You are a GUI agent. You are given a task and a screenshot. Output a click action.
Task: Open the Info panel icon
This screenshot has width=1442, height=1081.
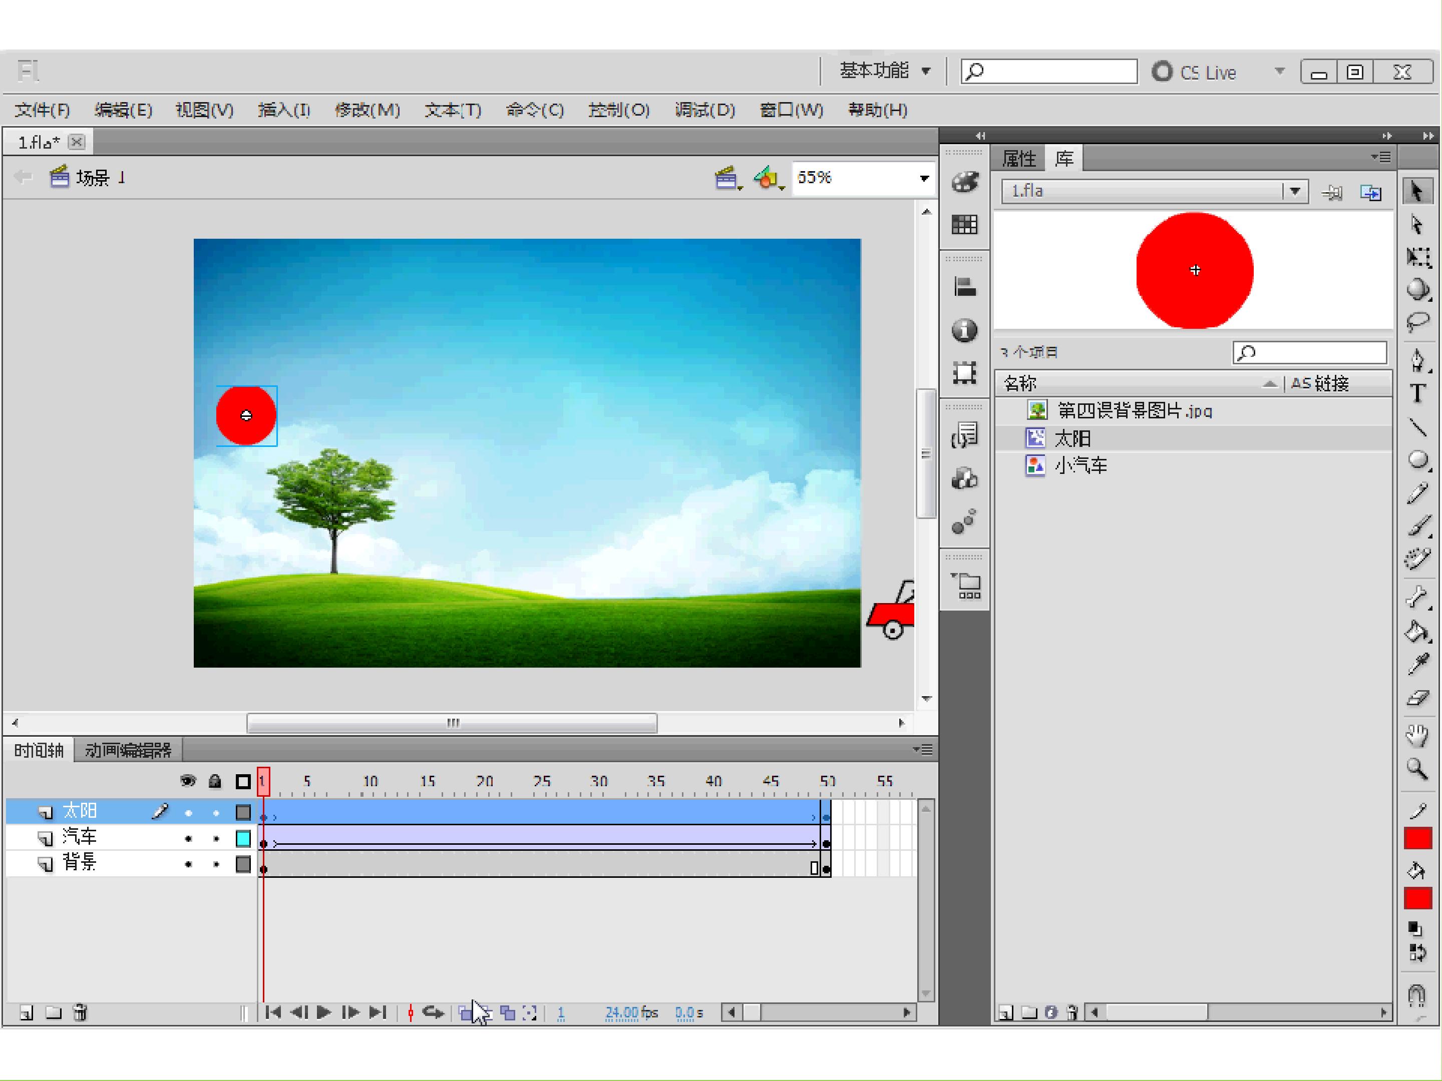pyautogui.click(x=964, y=330)
